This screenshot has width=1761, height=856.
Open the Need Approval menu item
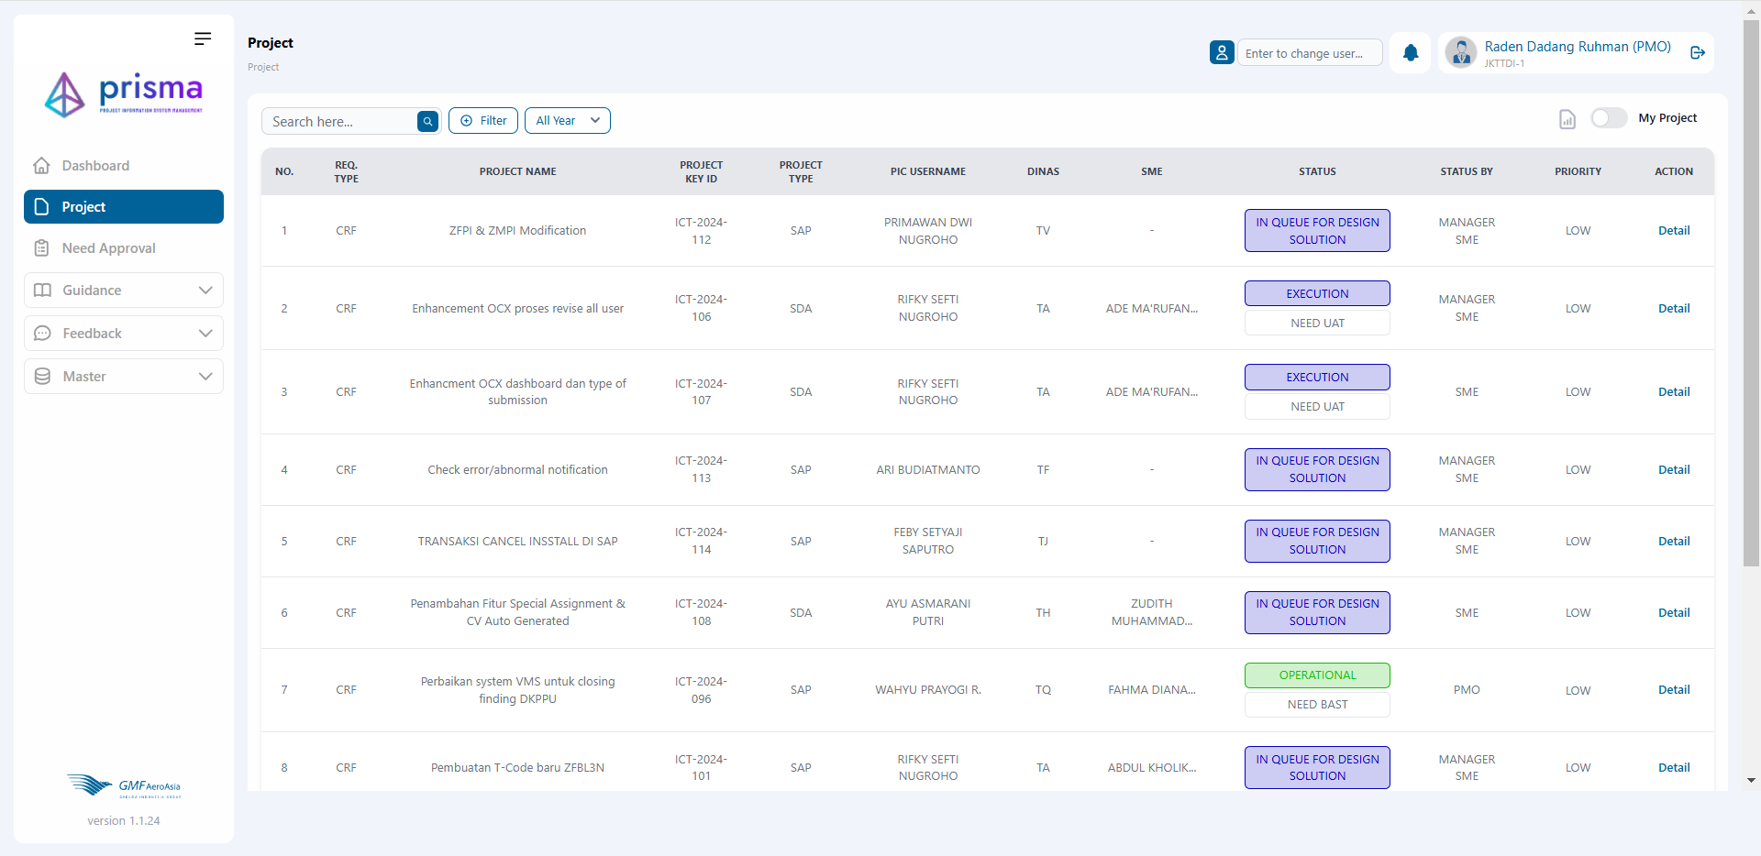point(124,248)
